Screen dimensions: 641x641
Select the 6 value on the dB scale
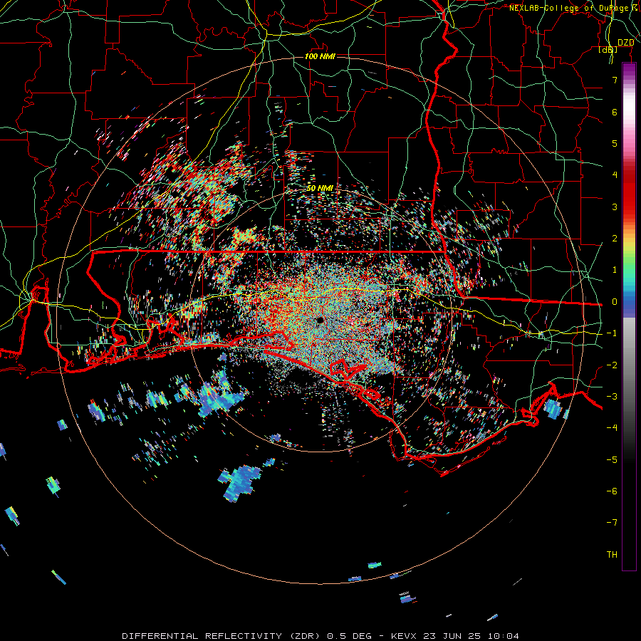(x=615, y=112)
